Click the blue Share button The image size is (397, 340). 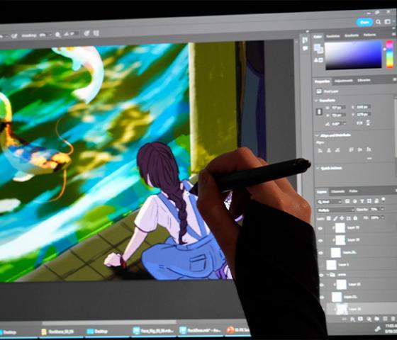coord(364,22)
